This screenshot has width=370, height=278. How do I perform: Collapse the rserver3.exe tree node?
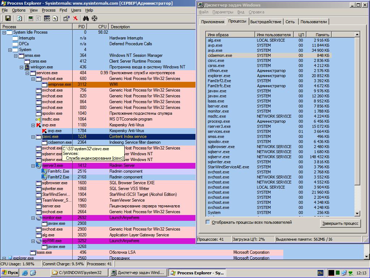(x=33, y=166)
